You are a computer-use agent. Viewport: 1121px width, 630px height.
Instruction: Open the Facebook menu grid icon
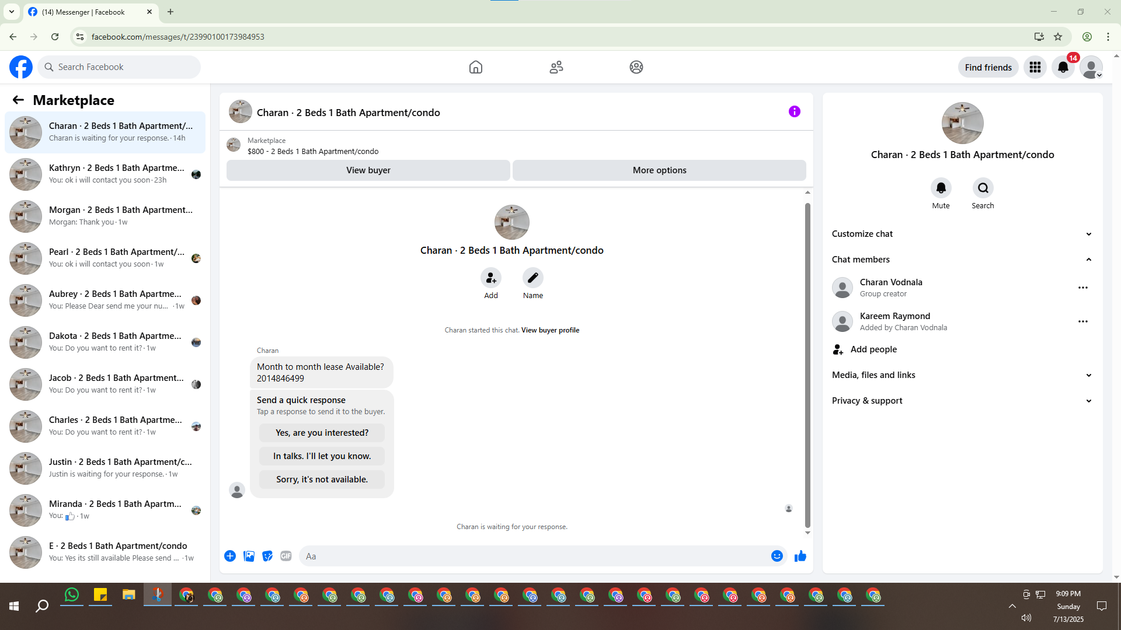coord(1035,67)
